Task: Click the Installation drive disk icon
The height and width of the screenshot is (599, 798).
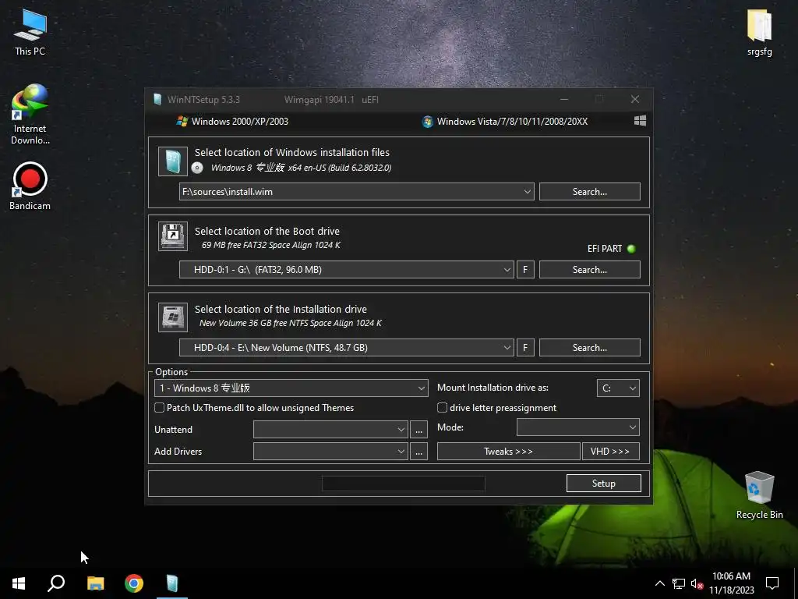Action: pyautogui.click(x=172, y=317)
